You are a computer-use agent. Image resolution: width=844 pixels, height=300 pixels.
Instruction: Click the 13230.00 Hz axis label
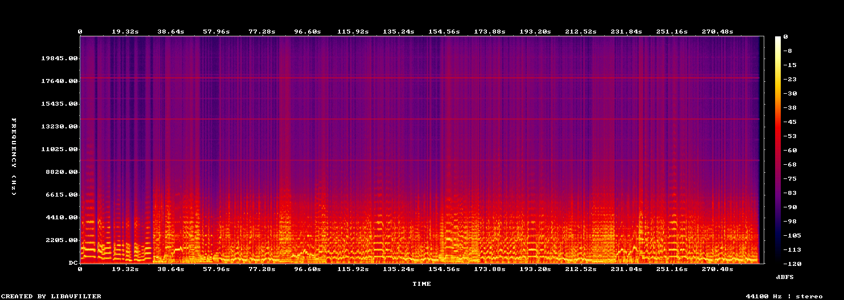click(x=59, y=127)
